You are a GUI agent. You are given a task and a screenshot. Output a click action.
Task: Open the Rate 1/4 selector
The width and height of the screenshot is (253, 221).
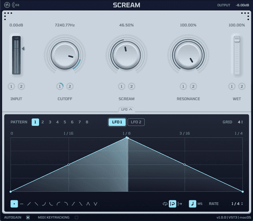click(x=237, y=204)
